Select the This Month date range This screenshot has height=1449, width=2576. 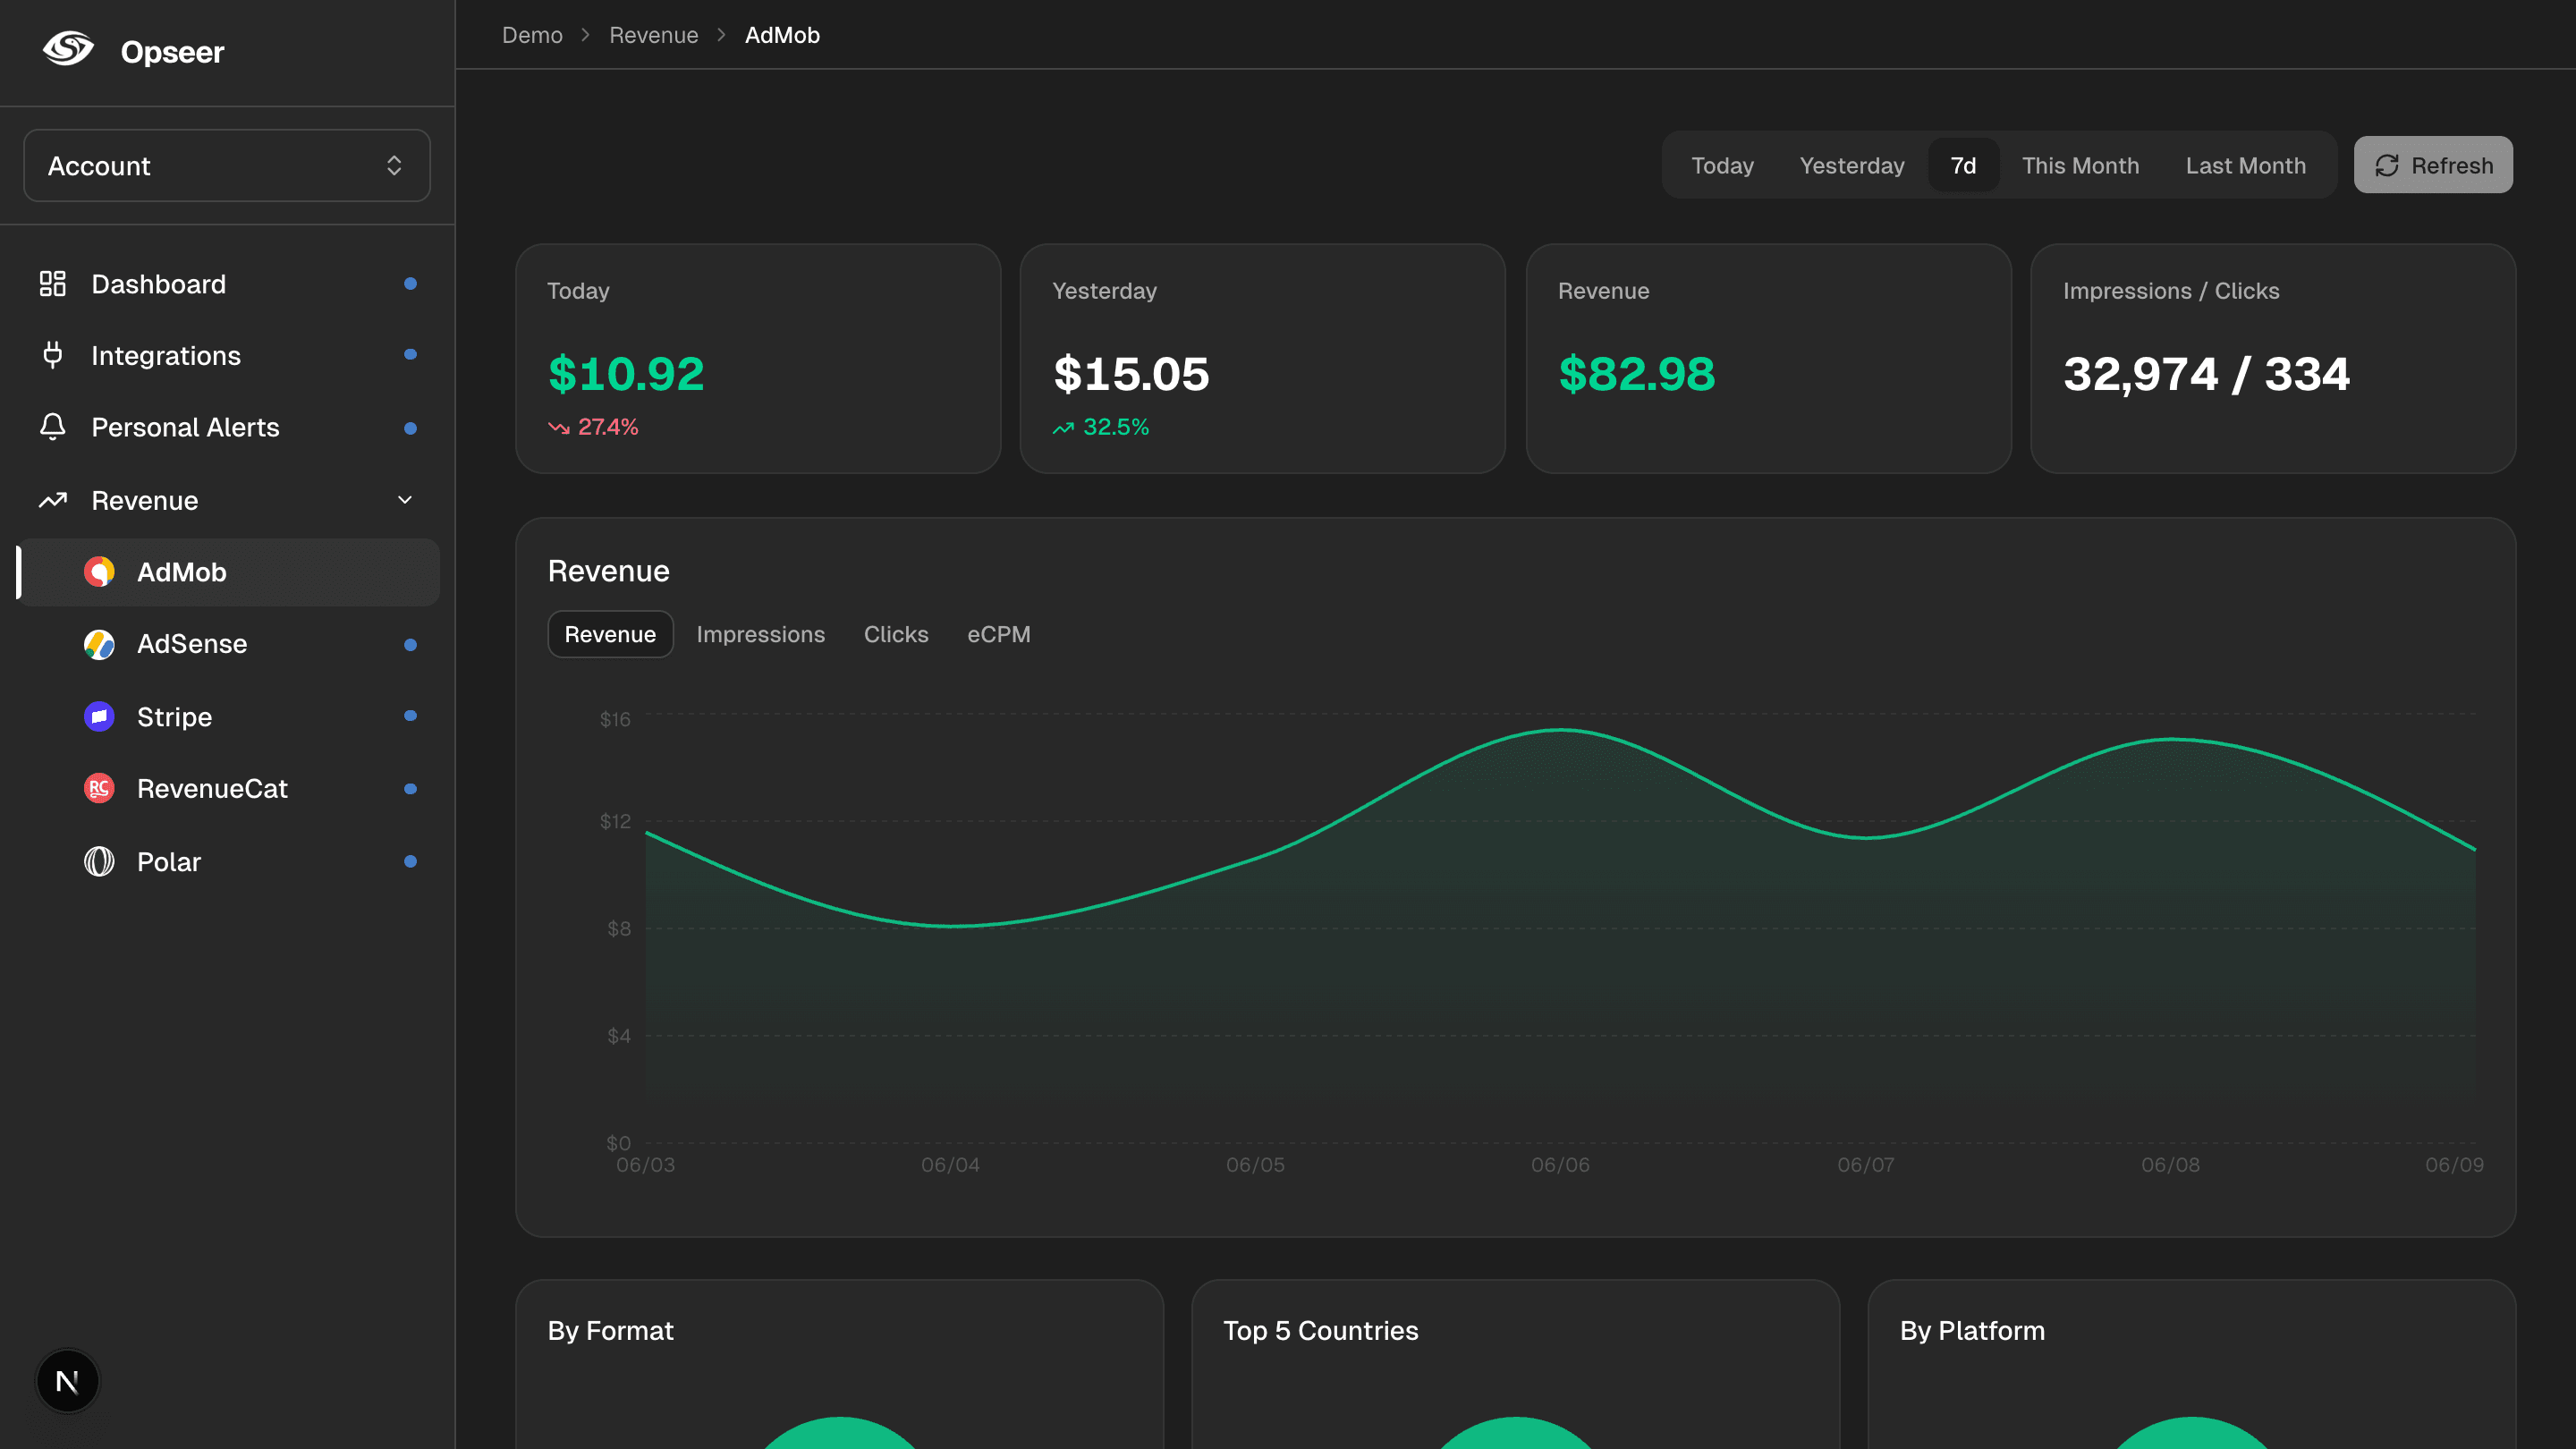2080,165
